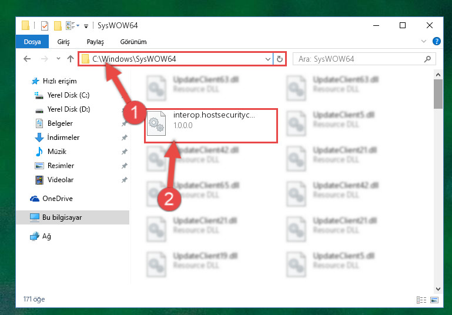Click the scrollbar down arrow
This screenshot has width=452, height=315.
click(x=438, y=289)
